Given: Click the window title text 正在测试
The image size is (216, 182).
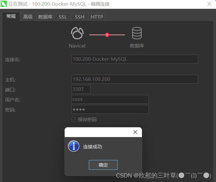Looking at the screenshot, I should [18, 4].
